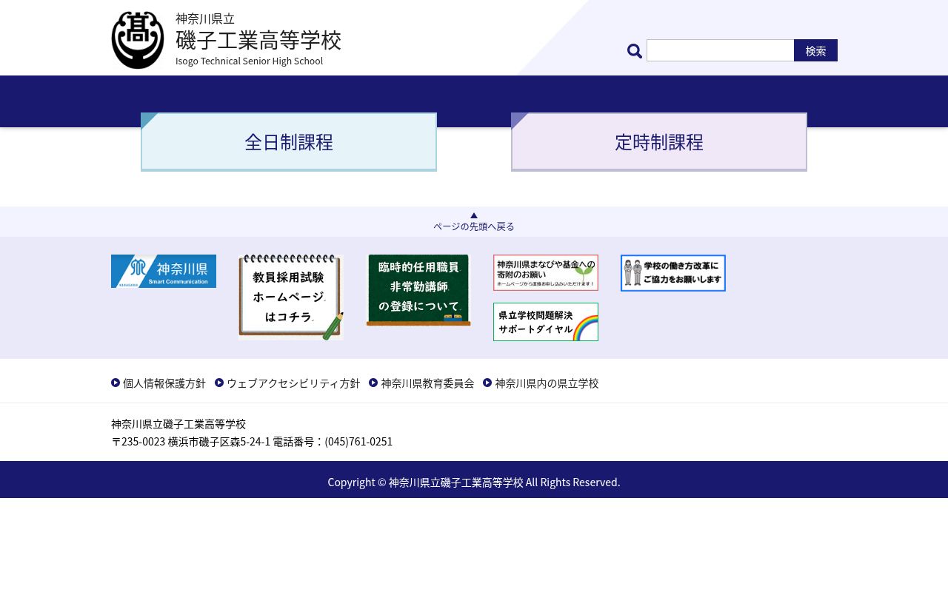
Task: Open the ウェブアクセシビリティ方針 link
Action: click(x=293, y=383)
